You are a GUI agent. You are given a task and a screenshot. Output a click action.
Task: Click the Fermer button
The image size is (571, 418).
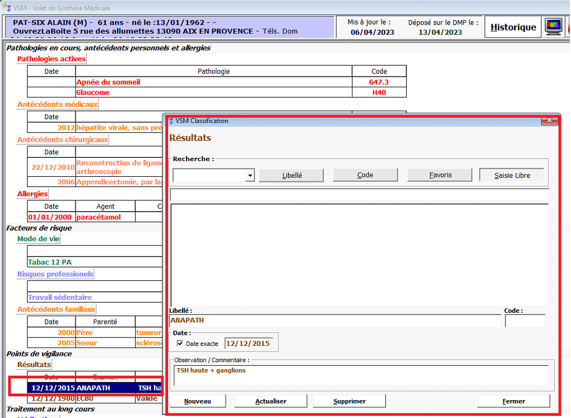click(513, 401)
